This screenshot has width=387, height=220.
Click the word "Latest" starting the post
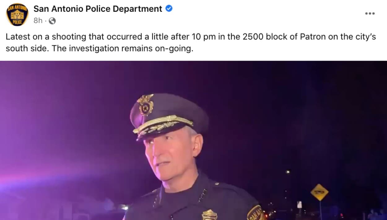pos(17,37)
